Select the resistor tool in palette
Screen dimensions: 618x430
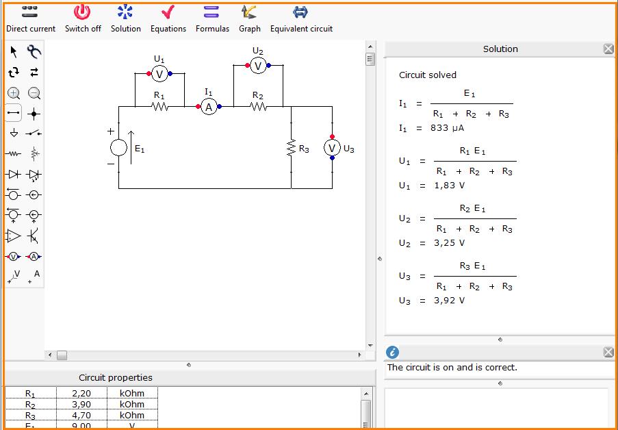[x=14, y=154]
